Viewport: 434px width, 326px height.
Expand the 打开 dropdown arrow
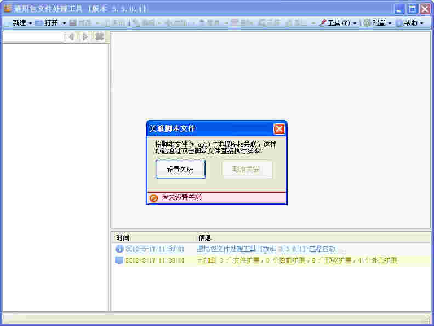(64, 23)
